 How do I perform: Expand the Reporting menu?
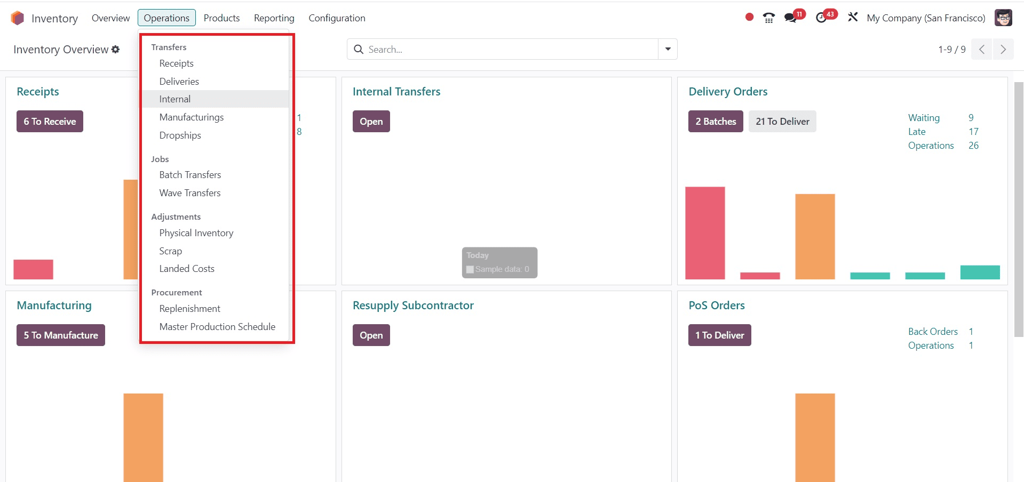click(x=274, y=18)
